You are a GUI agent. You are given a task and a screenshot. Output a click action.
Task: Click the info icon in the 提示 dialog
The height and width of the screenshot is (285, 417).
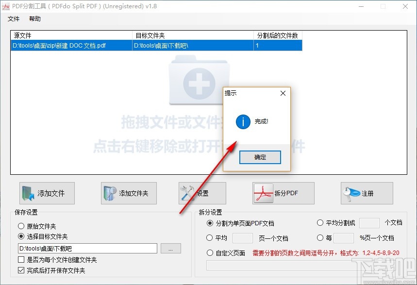coord(243,122)
